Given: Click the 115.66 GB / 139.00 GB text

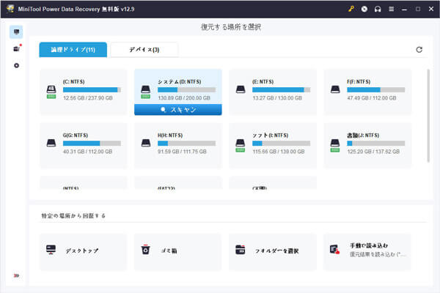Looking at the screenshot, I should 279,152.
